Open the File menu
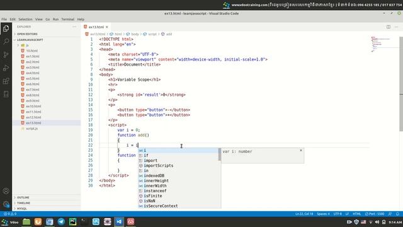The width and height of the screenshot is (403, 227). click(4, 20)
